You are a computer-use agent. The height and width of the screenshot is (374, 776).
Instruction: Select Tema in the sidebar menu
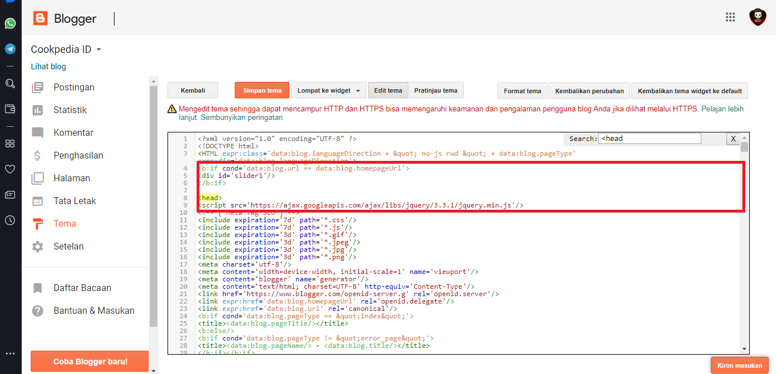click(x=64, y=223)
